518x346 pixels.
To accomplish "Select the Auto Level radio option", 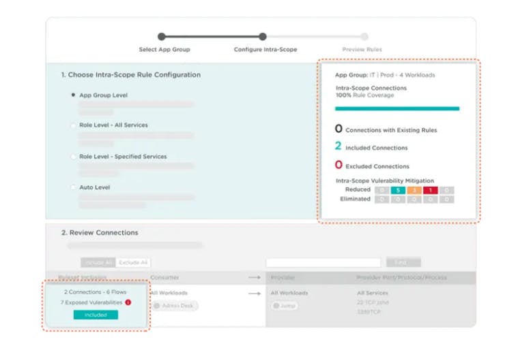I will pos(73,187).
